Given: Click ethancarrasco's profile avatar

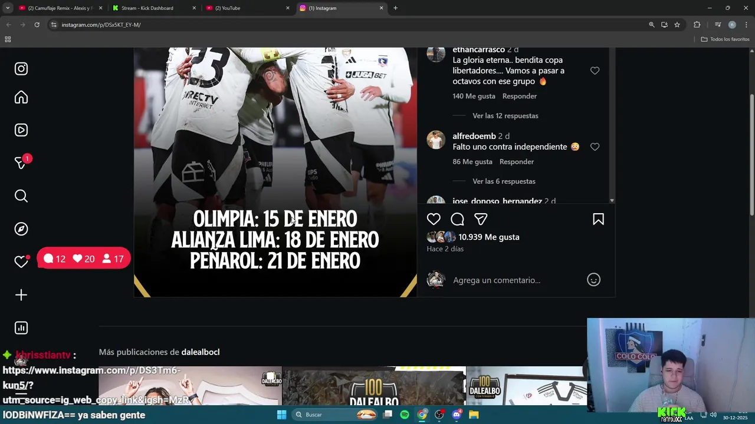Looking at the screenshot, I should 436,54.
